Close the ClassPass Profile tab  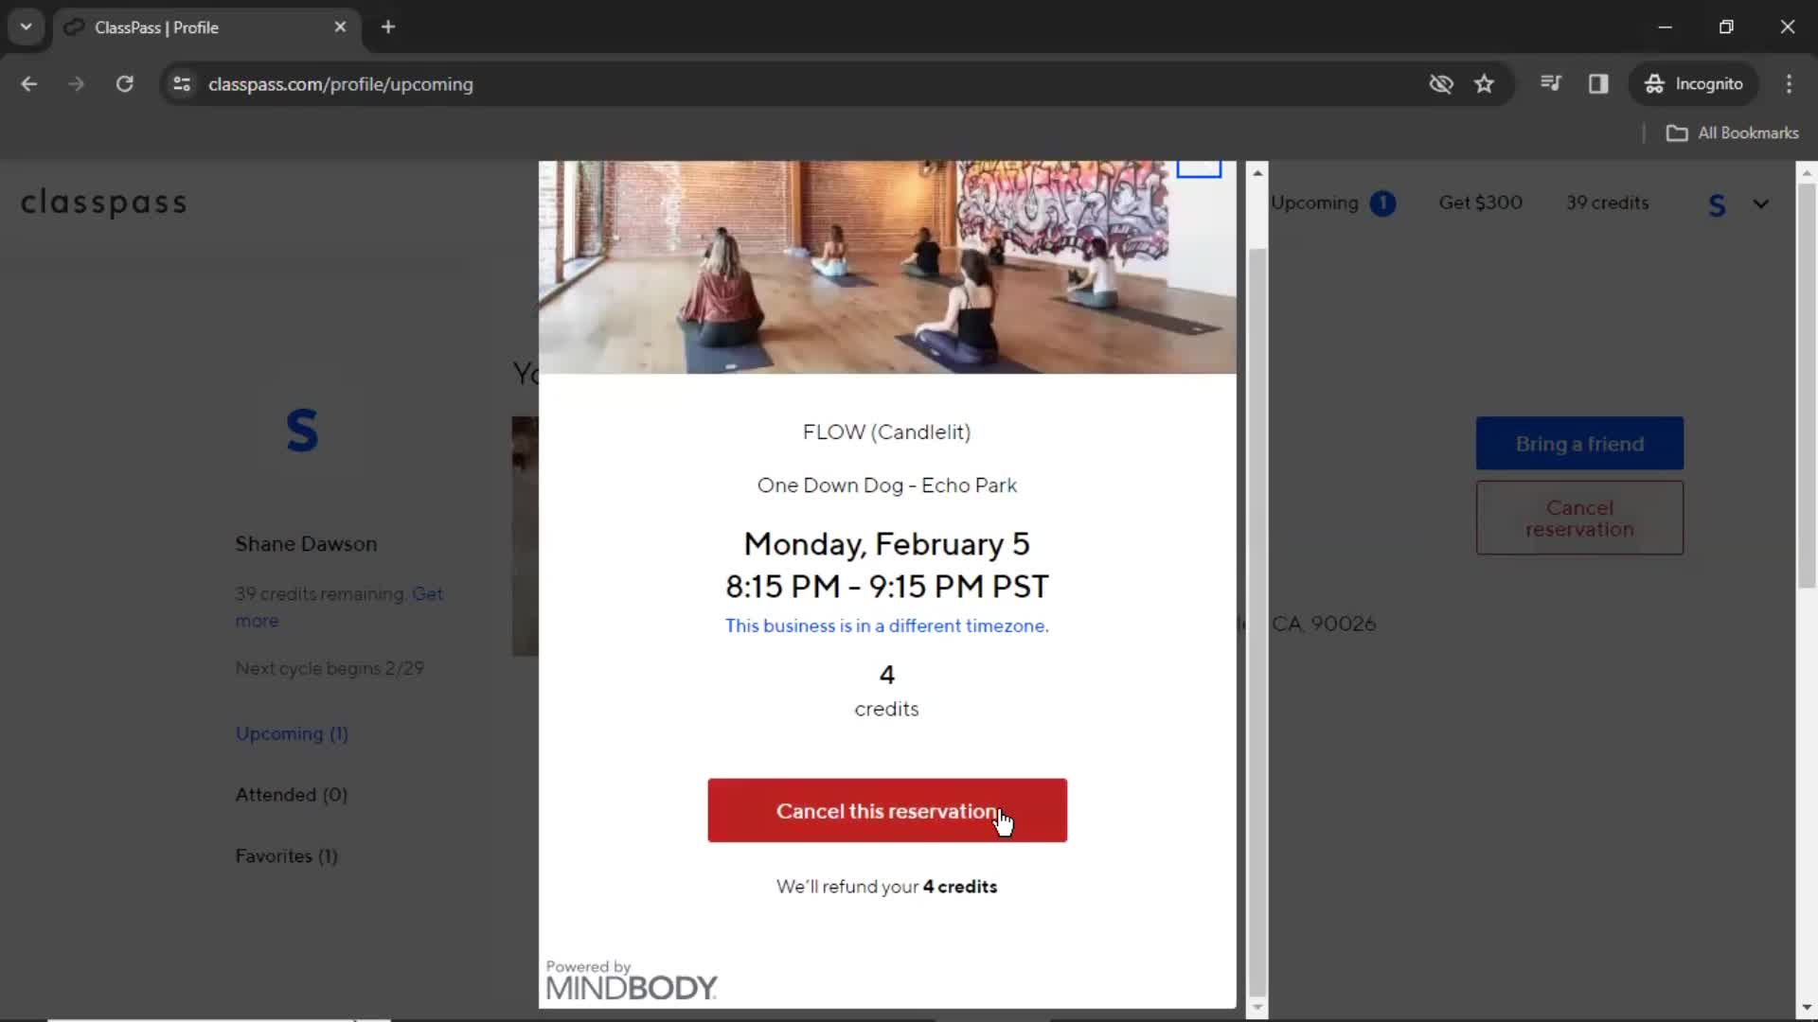pyautogui.click(x=340, y=27)
